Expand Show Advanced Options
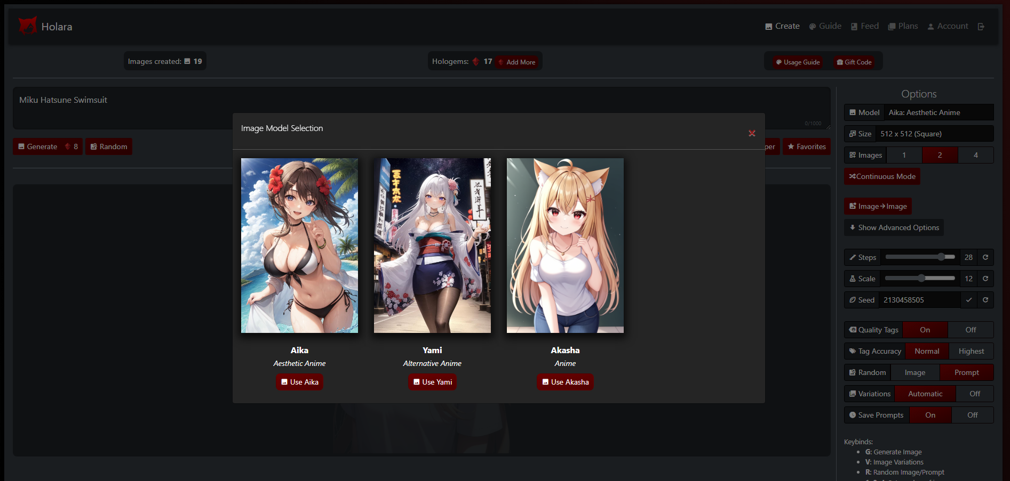The image size is (1010, 481). (894, 227)
